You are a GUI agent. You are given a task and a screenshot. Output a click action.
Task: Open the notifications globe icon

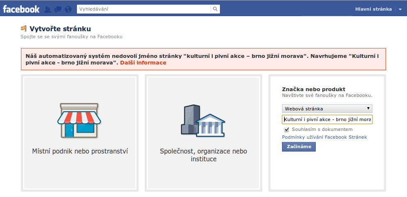(68, 9)
